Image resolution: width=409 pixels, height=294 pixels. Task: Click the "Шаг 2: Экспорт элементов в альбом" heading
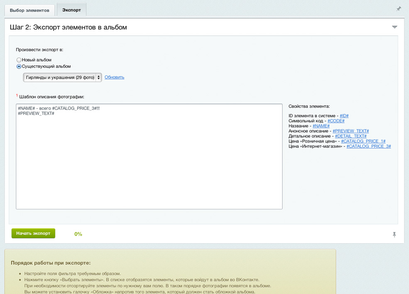pyautogui.click(x=69, y=27)
